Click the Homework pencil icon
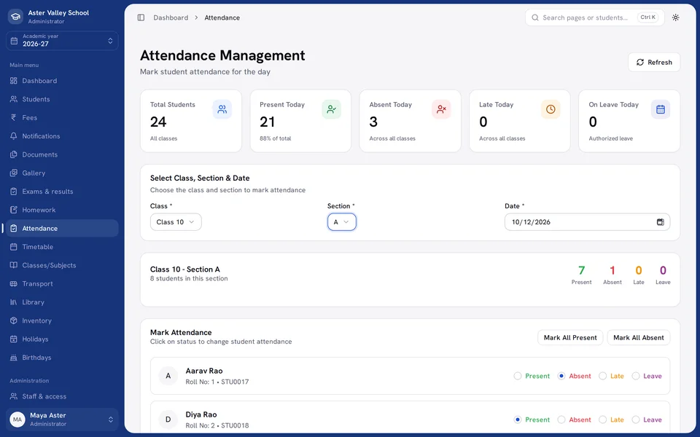This screenshot has width=700, height=437. (x=14, y=210)
